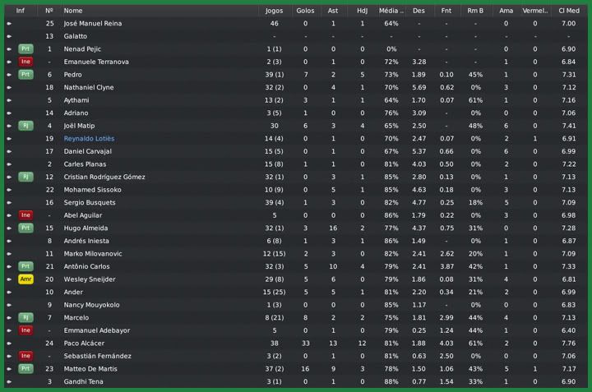The image size is (592, 392).
Task: Click the row arrow icon beside Paco Alcácer
Action: [x=9, y=344]
